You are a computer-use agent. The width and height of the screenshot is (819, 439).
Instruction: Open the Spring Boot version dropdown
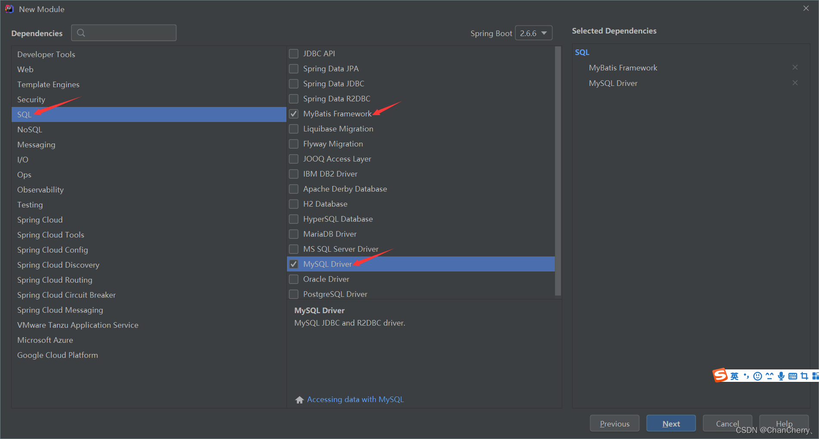pyautogui.click(x=533, y=33)
